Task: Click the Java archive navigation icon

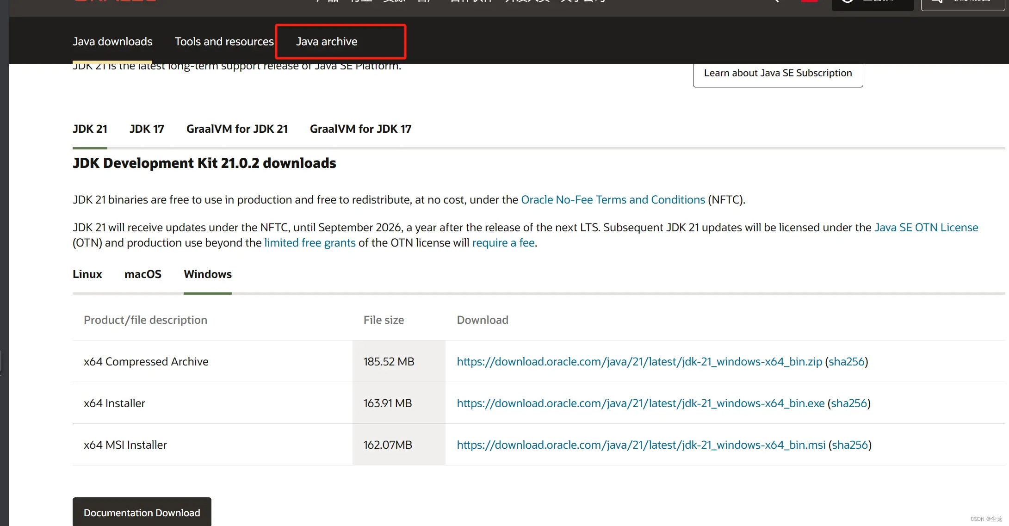Action: (327, 41)
